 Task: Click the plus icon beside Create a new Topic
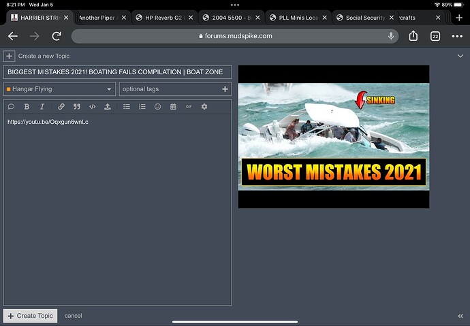tap(9, 56)
